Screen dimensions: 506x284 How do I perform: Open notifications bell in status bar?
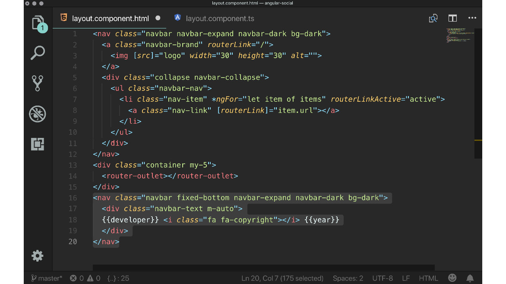pyautogui.click(x=470, y=278)
